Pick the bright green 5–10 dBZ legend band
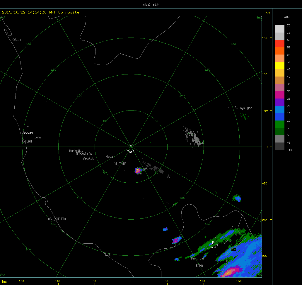 [x=280, y=124]
